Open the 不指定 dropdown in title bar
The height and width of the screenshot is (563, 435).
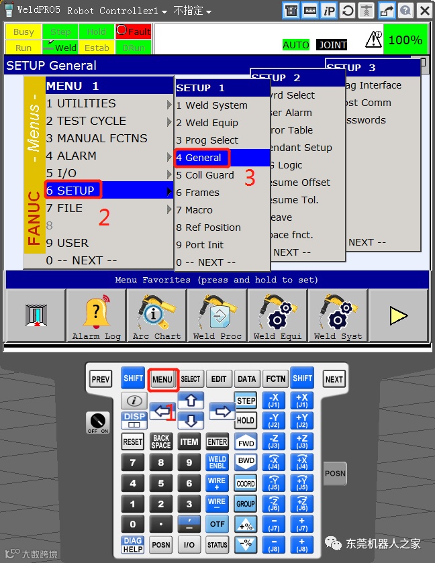192,11
